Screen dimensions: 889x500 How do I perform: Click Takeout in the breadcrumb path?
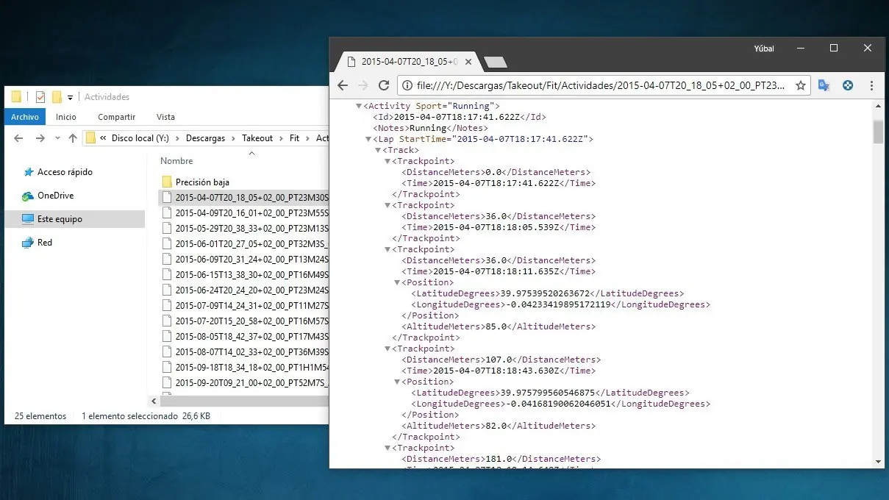point(257,138)
